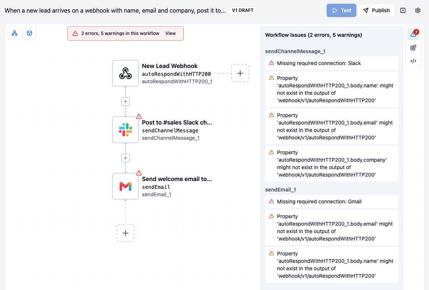Image resolution: width=429 pixels, height=290 pixels.
Task: Open the code view icon in right sidebar
Action: click(x=413, y=61)
